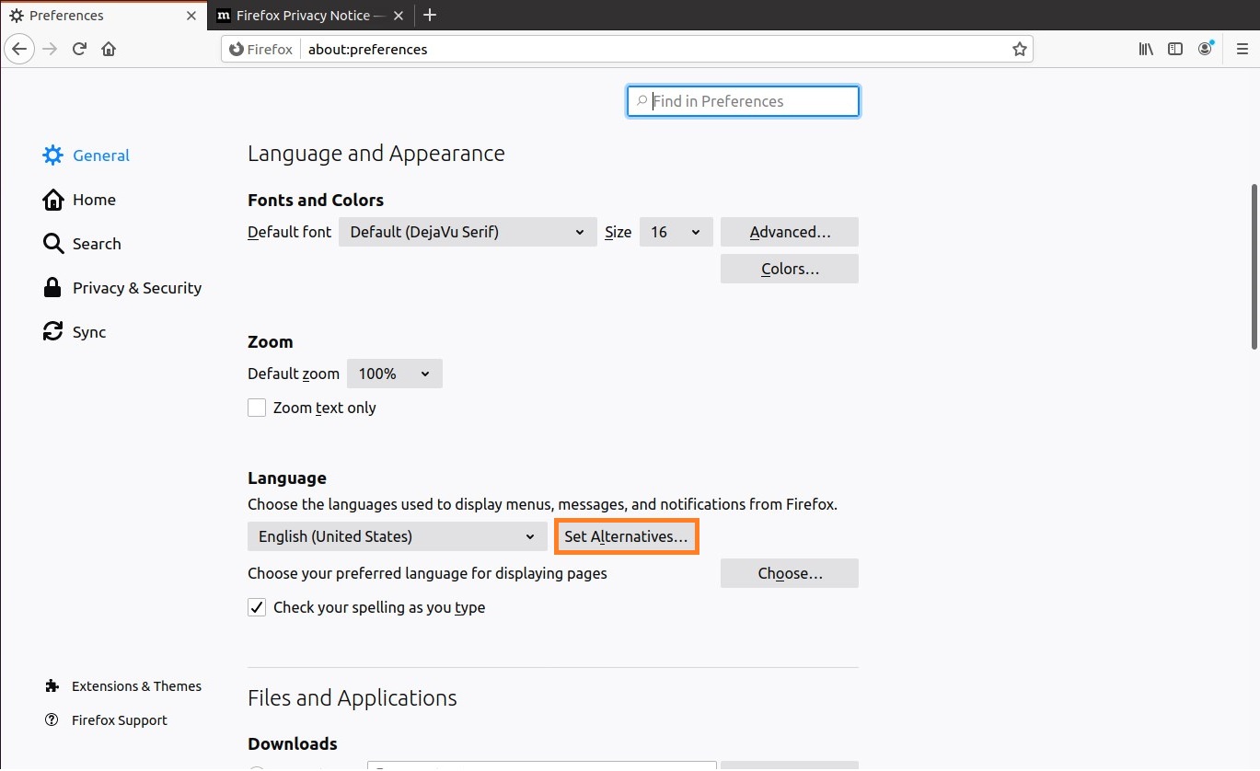Open the Firefox Account icon
The width and height of the screenshot is (1260, 771).
[1205, 49]
